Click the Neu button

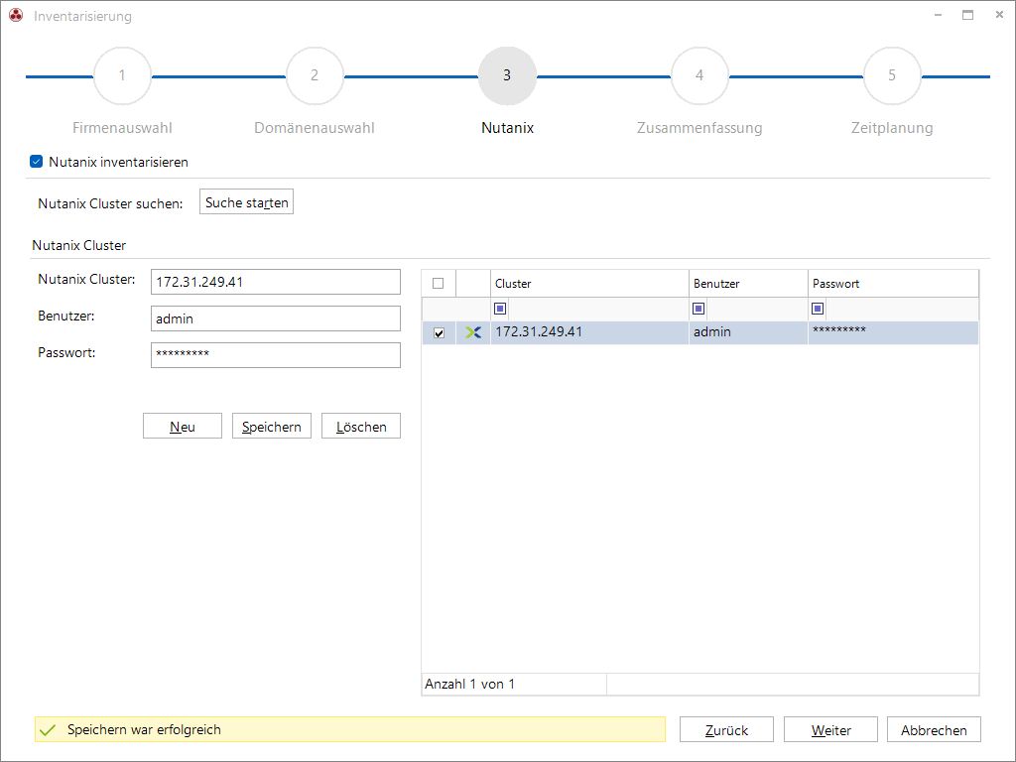[183, 427]
